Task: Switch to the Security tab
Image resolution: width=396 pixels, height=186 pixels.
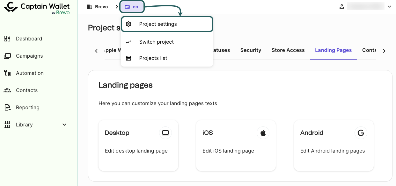Action: tap(251, 50)
